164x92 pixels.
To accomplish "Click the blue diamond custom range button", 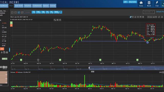I will [x=61, y=12].
